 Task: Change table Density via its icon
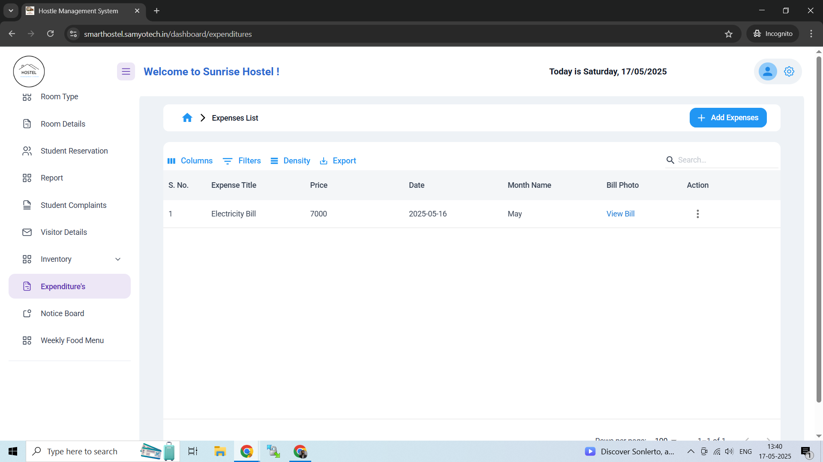(275, 160)
